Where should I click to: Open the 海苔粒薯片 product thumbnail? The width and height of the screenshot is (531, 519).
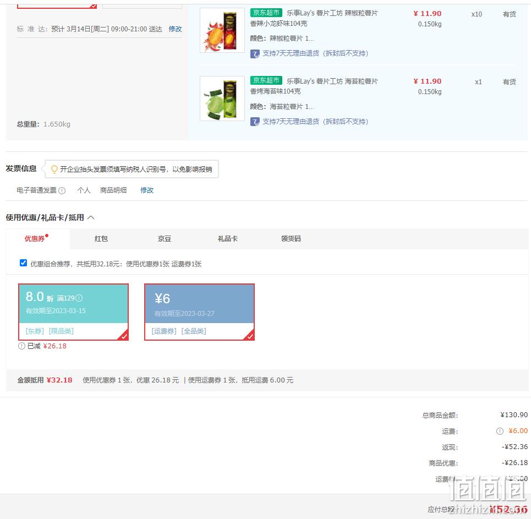tap(222, 99)
